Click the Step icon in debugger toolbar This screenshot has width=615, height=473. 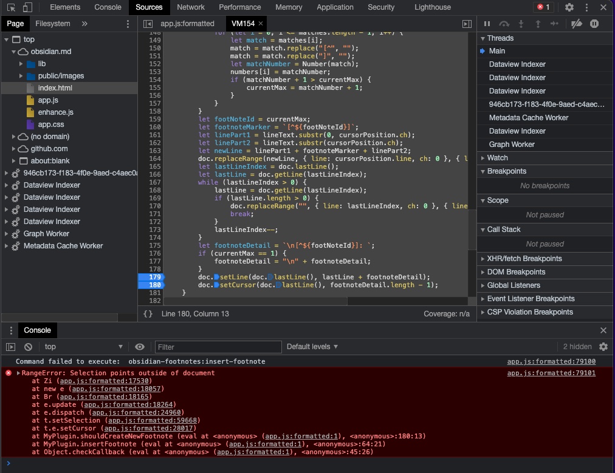554,24
